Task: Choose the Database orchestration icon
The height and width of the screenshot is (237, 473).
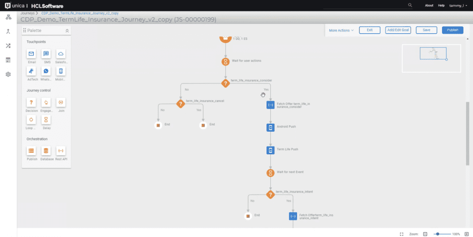Action: coord(46,151)
